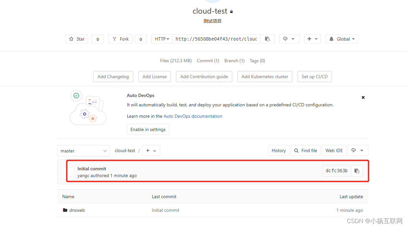Copy the dcfc363b commit SHA

(x=357, y=171)
